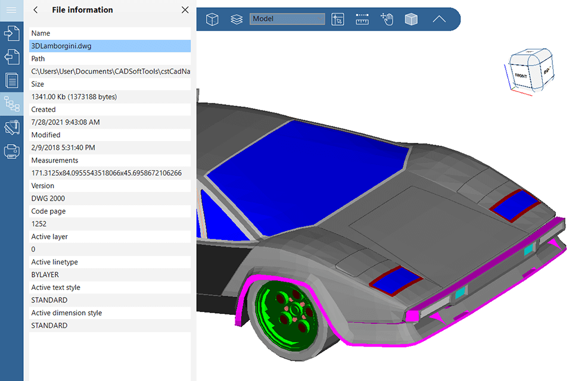Close the File information panel

(185, 10)
